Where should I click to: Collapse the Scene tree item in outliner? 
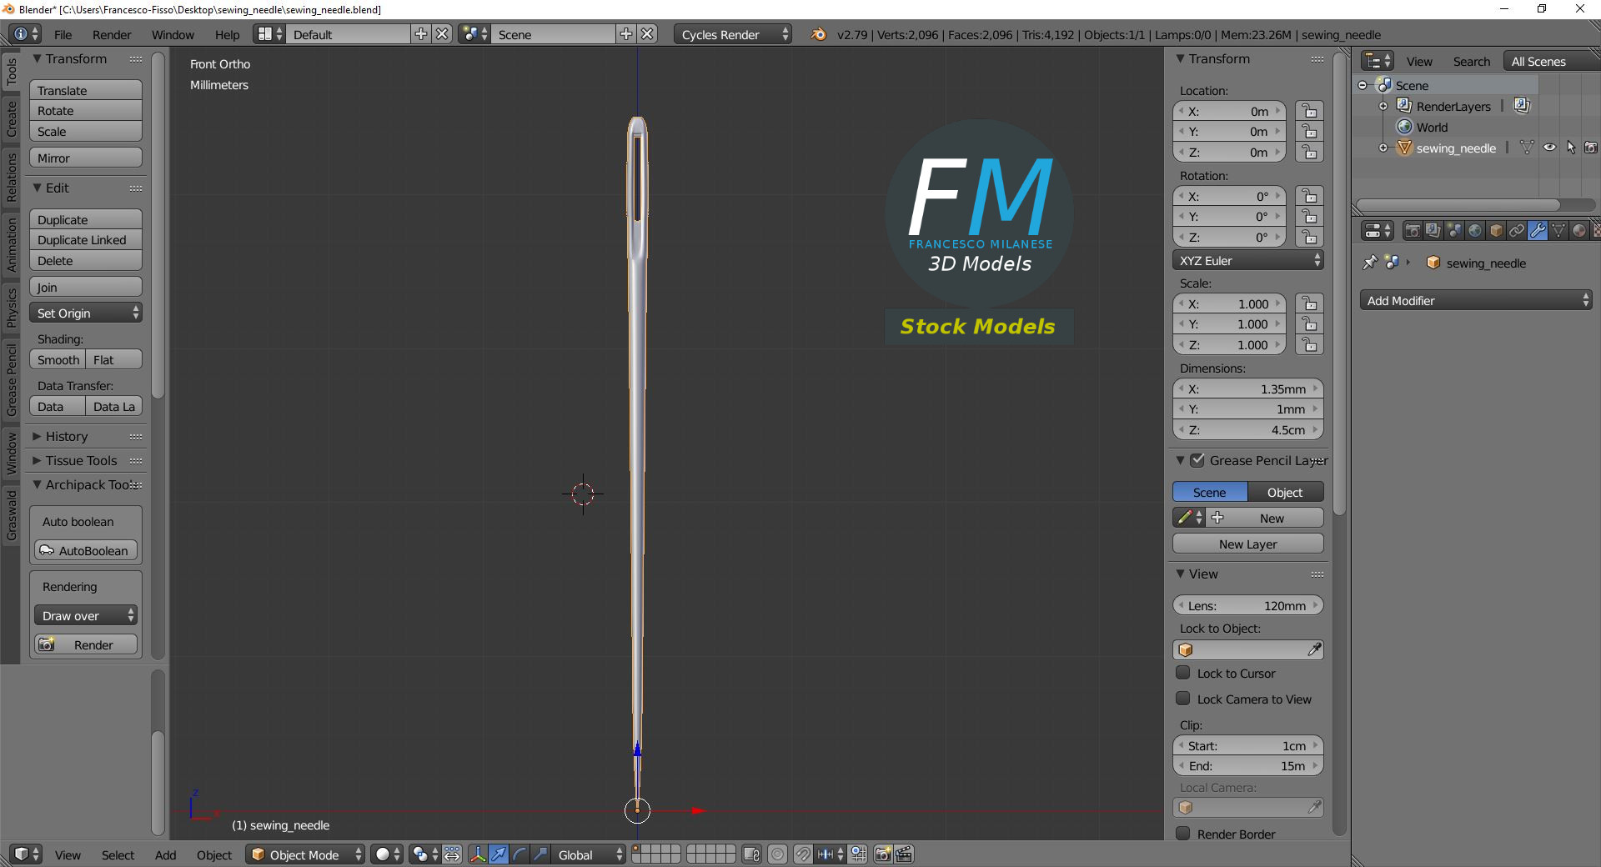(1363, 85)
